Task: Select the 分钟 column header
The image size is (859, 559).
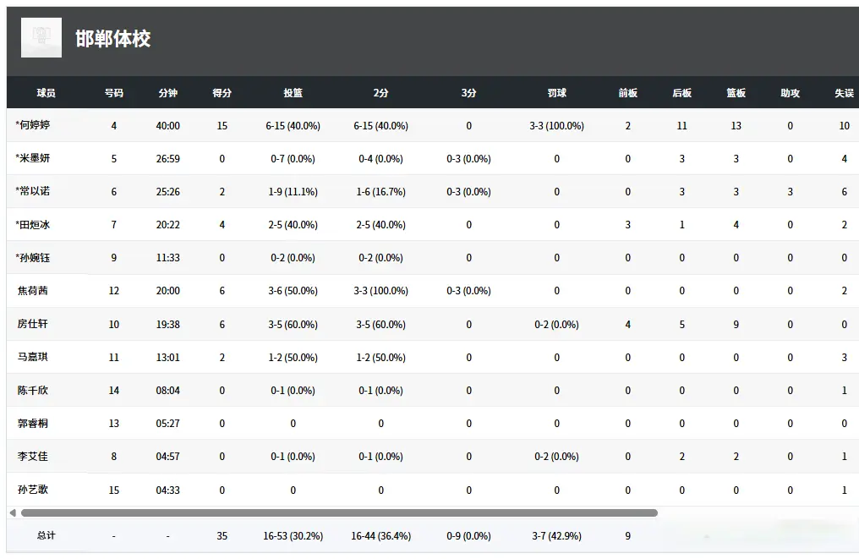Action: 168,93
